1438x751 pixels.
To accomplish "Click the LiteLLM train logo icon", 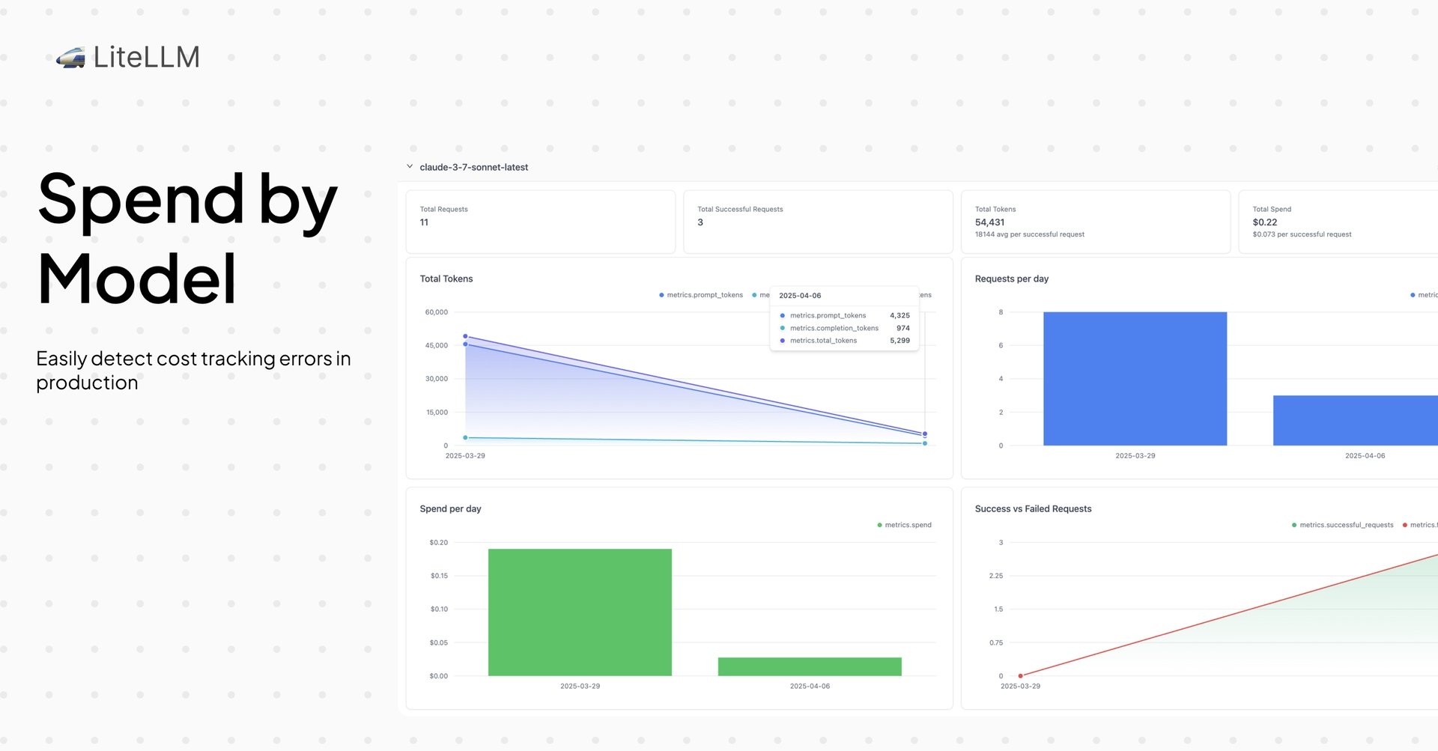I will tap(71, 58).
